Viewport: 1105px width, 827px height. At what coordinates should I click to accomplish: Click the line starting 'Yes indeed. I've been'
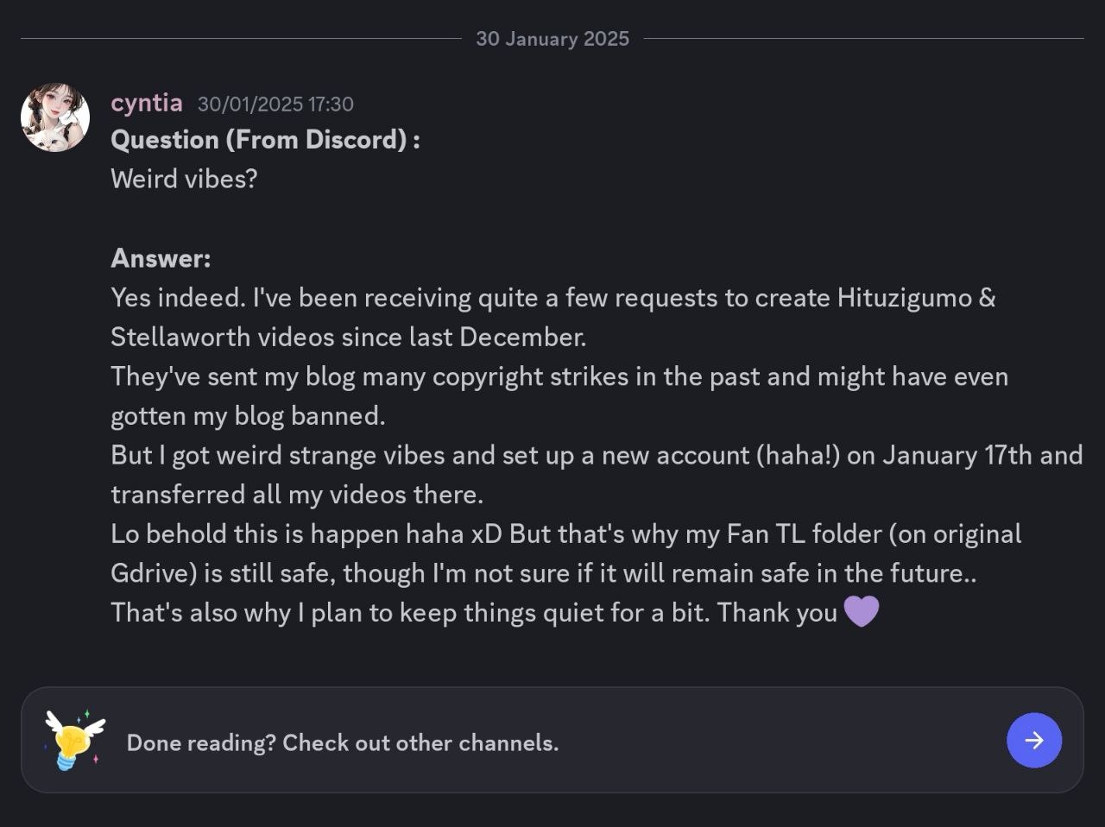tap(552, 298)
